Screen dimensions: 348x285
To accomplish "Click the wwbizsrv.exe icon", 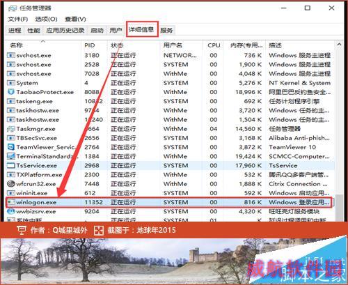I will [x=11, y=211].
